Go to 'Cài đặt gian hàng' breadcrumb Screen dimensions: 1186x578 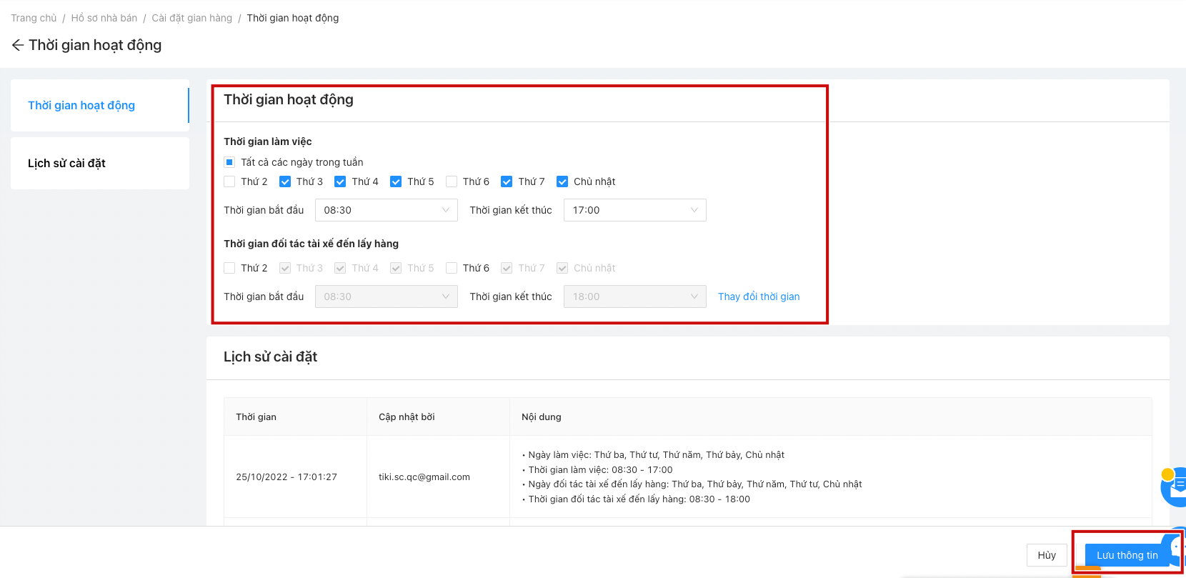click(192, 18)
